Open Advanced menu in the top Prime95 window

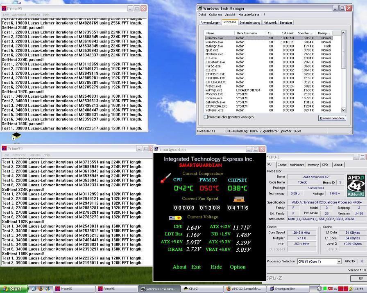coord(19,15)
